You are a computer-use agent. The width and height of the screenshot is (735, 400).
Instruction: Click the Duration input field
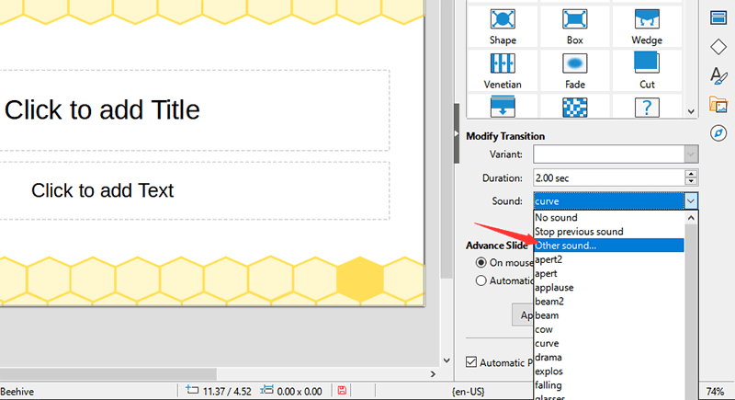606,177
